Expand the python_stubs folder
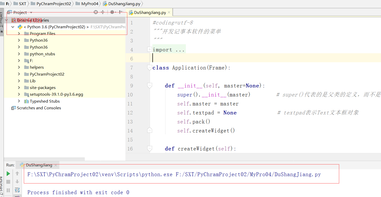This screenshot has width=381, height=197. [19, 54]
